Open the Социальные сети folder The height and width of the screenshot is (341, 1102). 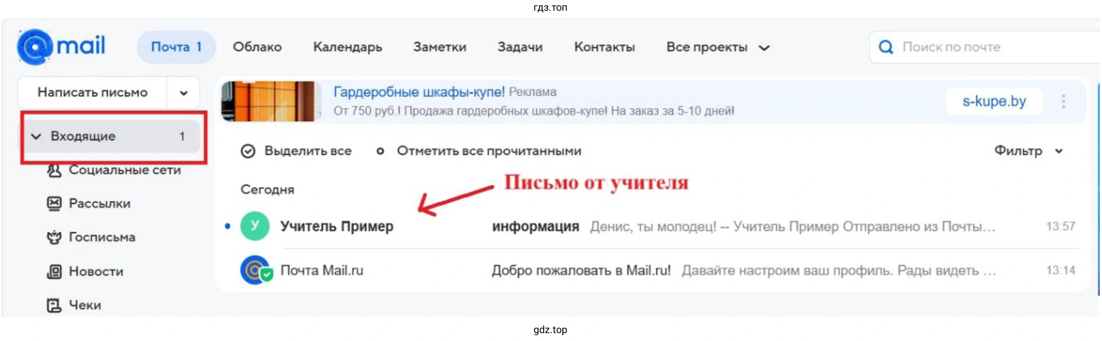click(x=125, y=170)
